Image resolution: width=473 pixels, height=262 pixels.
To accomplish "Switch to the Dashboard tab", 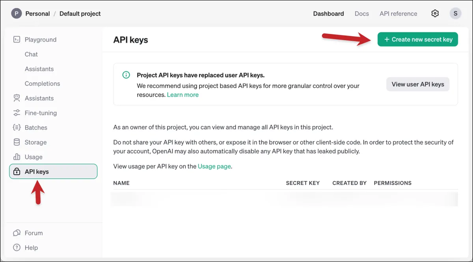I will click(328, 13).
